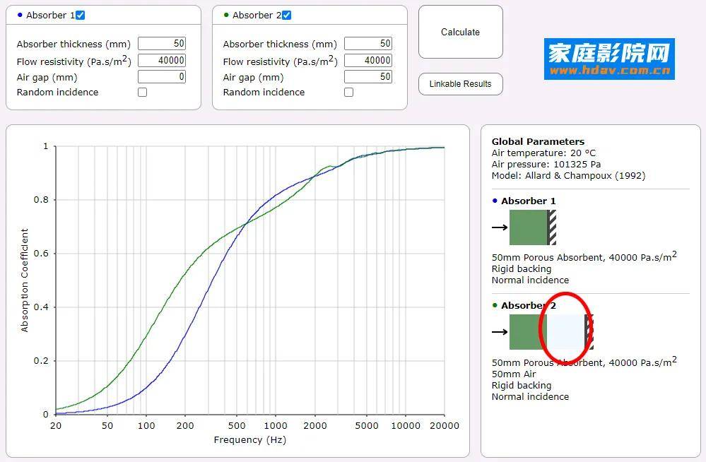Click Absorber 1 green porous layer diagram
Image resolution: width=706 pixels, height=462 pixels.
click(528, 227)
